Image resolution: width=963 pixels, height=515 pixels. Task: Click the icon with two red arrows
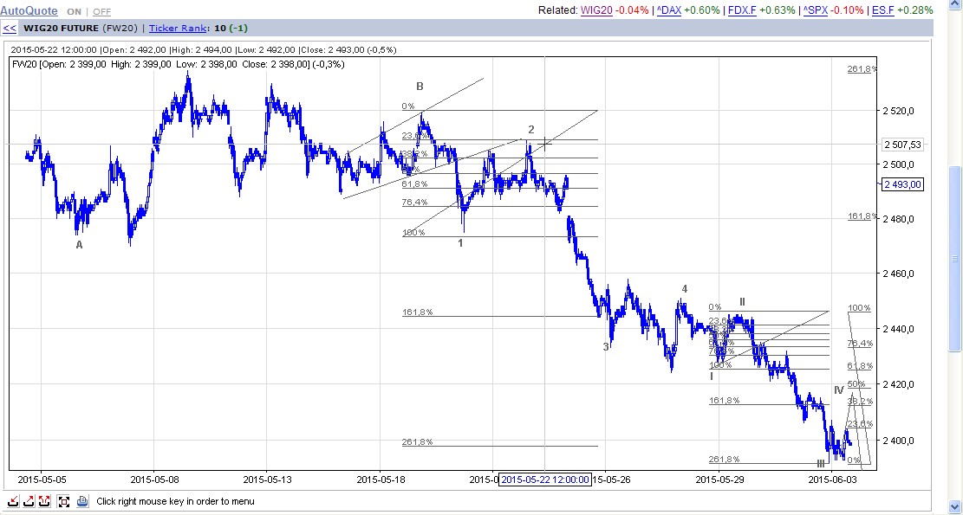tap(44, 501)
